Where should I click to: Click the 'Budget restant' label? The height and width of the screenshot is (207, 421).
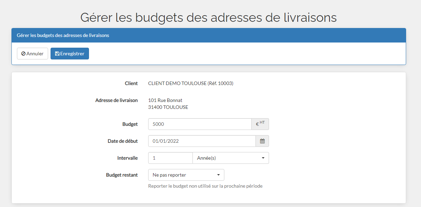coord(122,175)
